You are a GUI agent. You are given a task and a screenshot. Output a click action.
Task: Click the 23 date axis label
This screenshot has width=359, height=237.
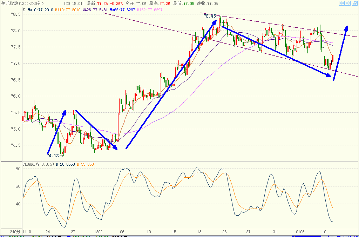[x=225, y=232]
